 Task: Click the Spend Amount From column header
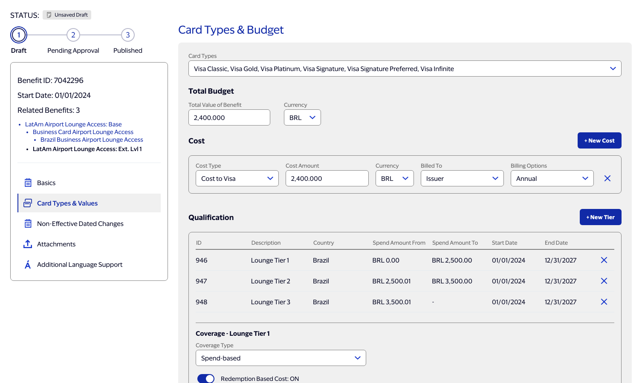coord(399,243)
